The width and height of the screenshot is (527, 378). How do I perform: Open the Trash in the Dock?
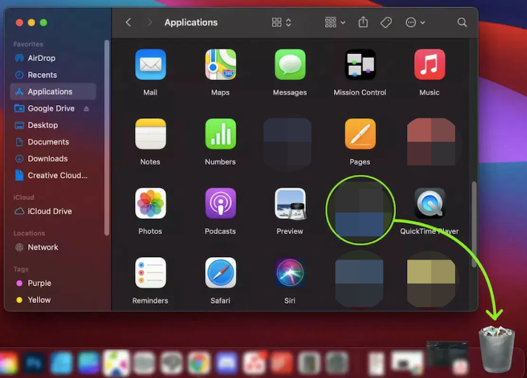[497, 348]
